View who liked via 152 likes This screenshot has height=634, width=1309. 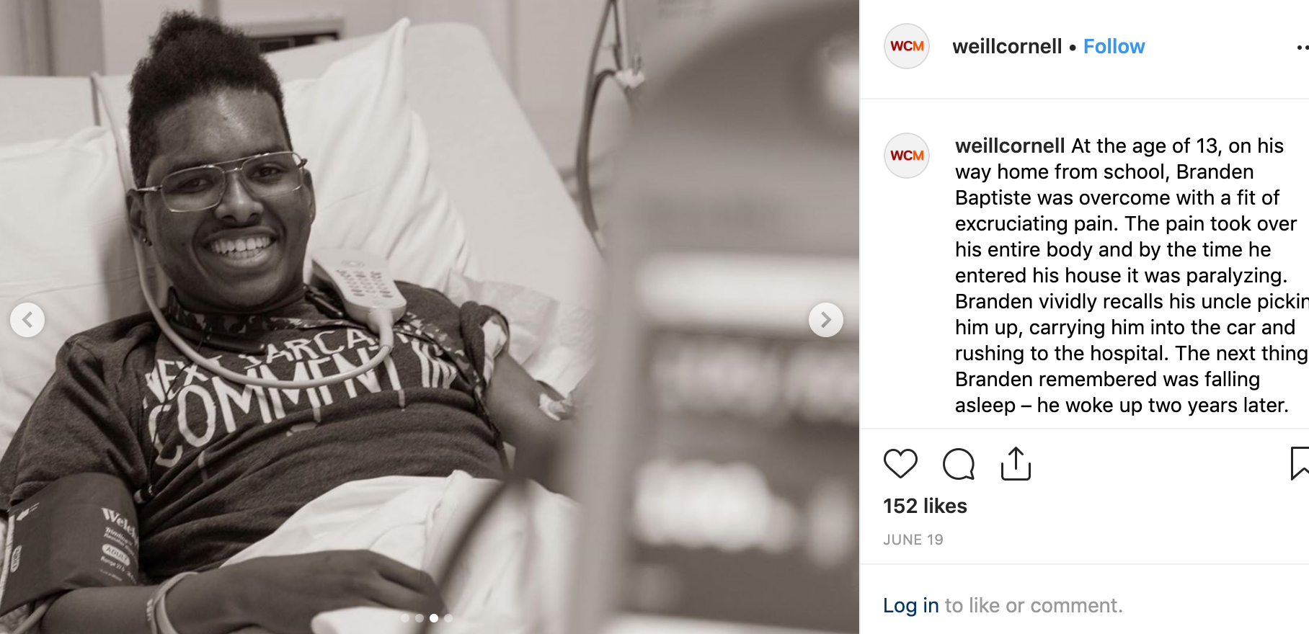tap(925, 506)
